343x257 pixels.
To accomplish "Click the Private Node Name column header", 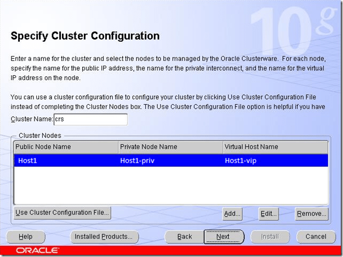I will point(170,147).
